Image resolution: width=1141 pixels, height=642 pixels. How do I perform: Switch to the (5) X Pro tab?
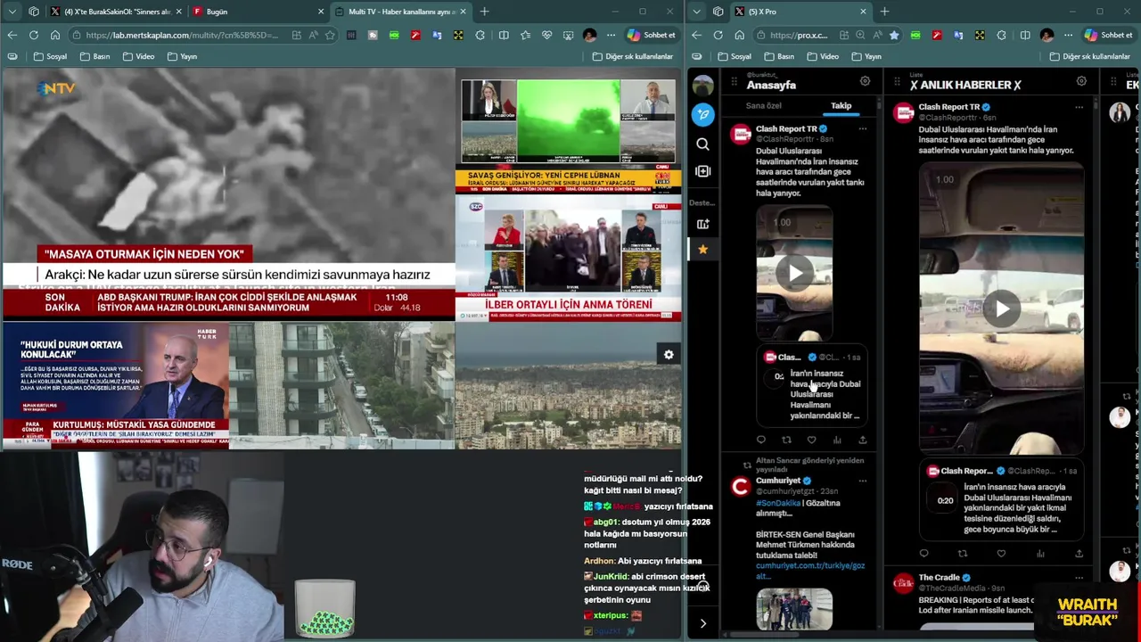[800, 12]
